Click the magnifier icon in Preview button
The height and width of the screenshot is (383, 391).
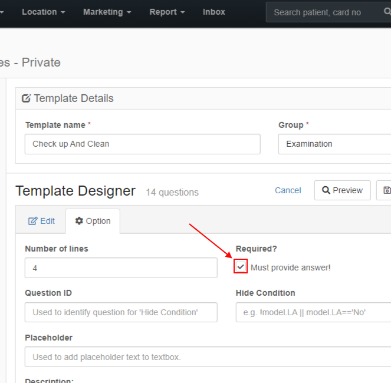coord(326,190)
